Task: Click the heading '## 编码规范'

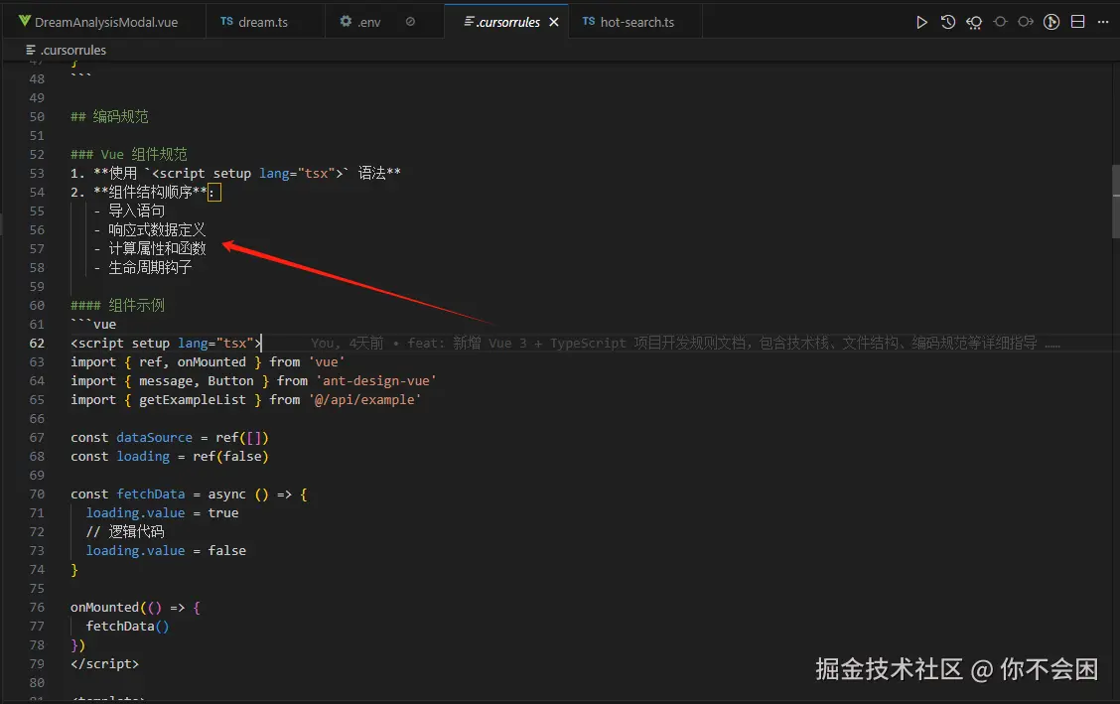Action: tap(109, 117)
